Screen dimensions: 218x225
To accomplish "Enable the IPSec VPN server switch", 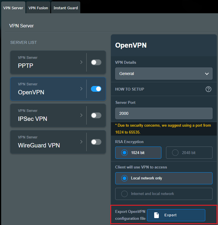I will click(96, 115).
